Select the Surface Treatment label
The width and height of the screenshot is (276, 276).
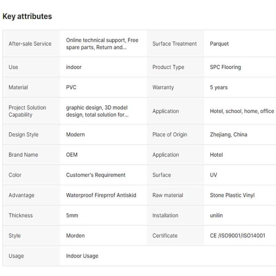point(175,44)
